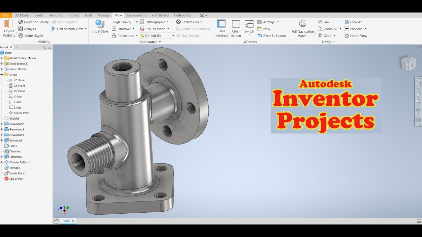The width and height of the screenshot is (422, 237).
Task: Toggle the Ground Plane
Action: point(152,29)
